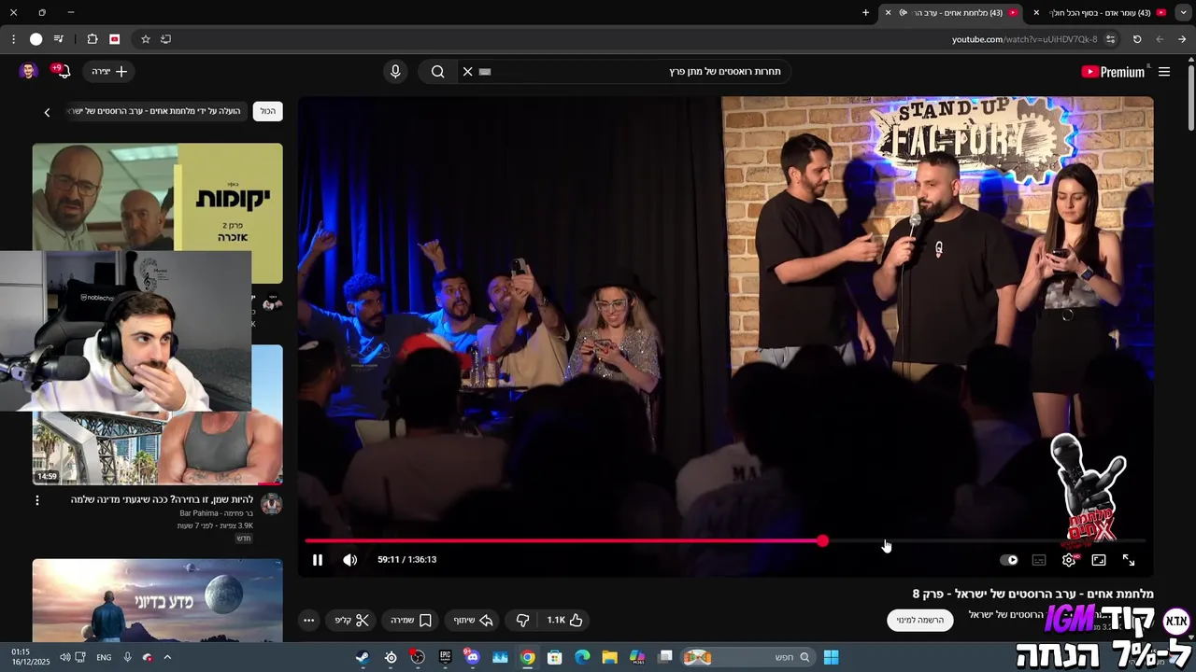The height and width of the screenshot is (672, 1196).
Task: Open the YouTube guide hamburger menu
Action: [1164, 72]
